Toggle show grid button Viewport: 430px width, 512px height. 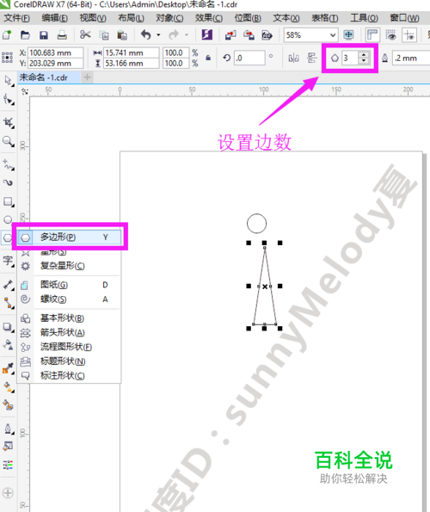point(390,34)
